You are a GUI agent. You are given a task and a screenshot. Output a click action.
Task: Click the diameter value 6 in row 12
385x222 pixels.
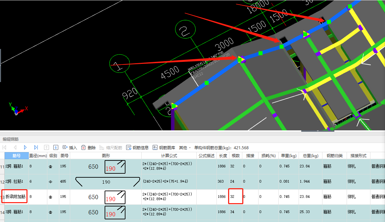tap(31, 182)
